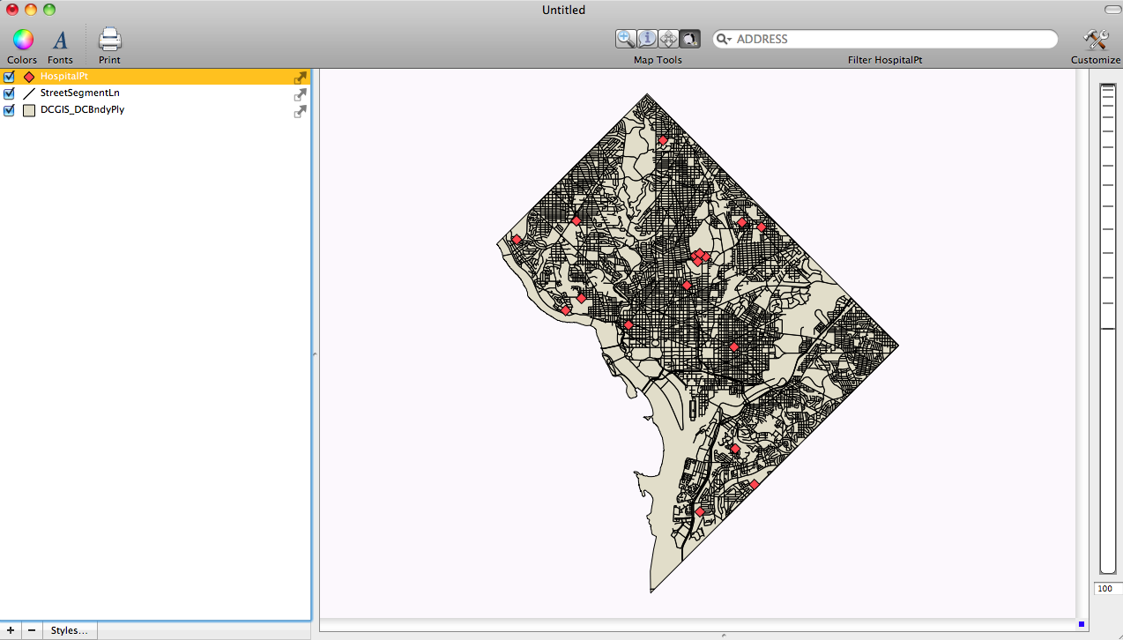Remove the layer with the minus button

(32, 630)
